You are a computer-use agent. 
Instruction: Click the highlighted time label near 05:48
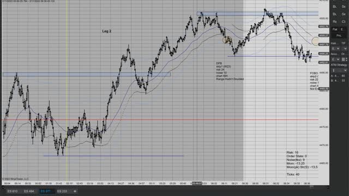tap(197, 183)
